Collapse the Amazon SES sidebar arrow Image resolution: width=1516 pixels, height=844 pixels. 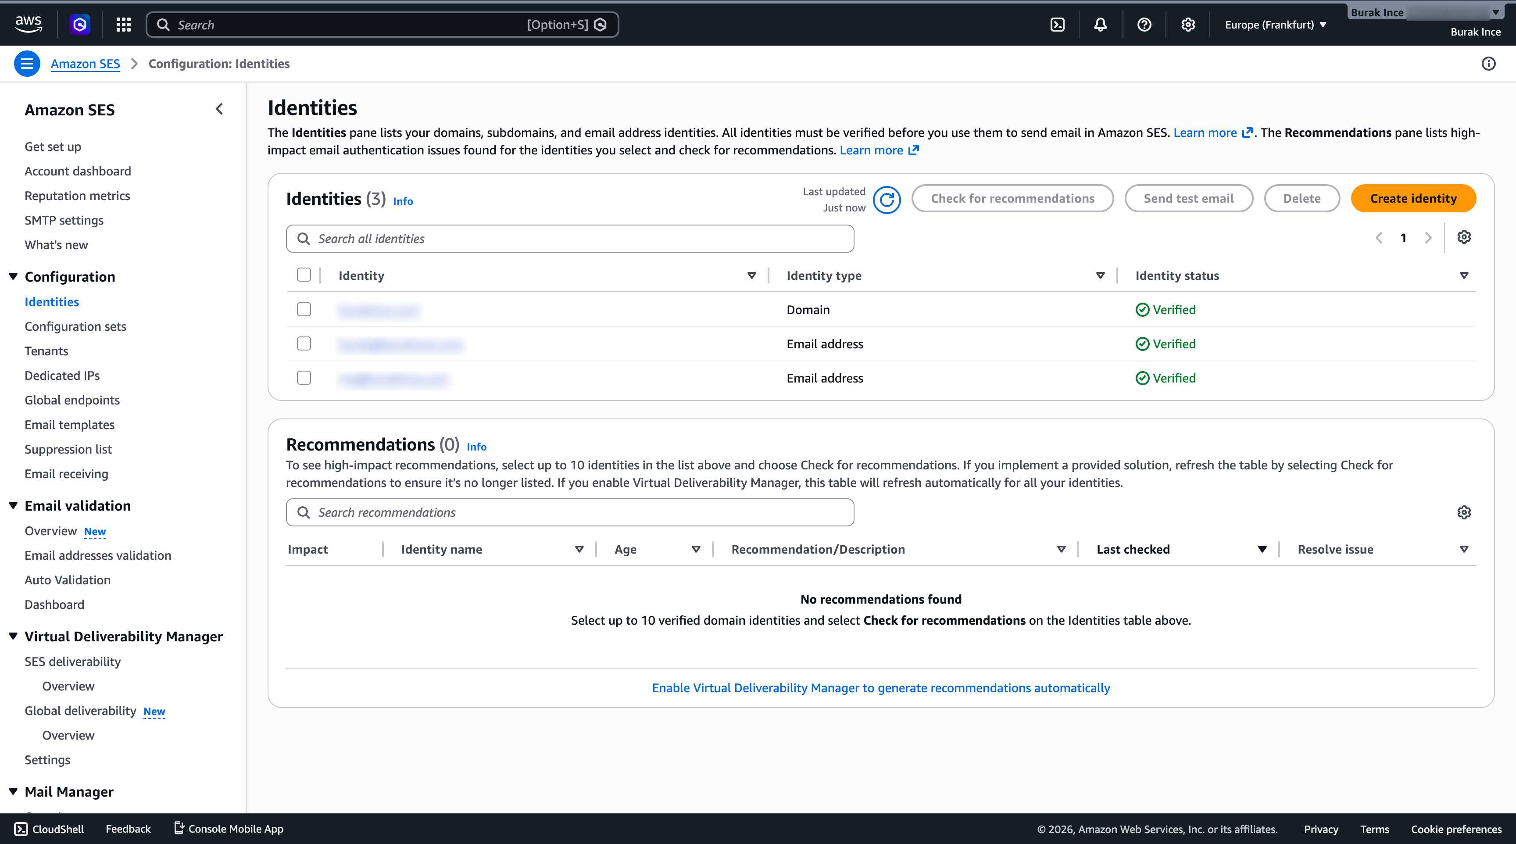pyautogui.click(x=219, y=109)
